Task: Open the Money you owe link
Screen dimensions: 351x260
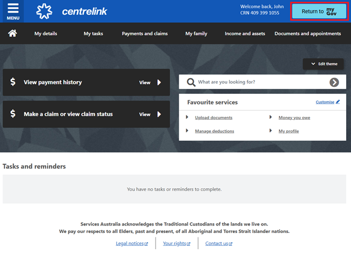Action: pyautogui.click(x=294, y=118)
